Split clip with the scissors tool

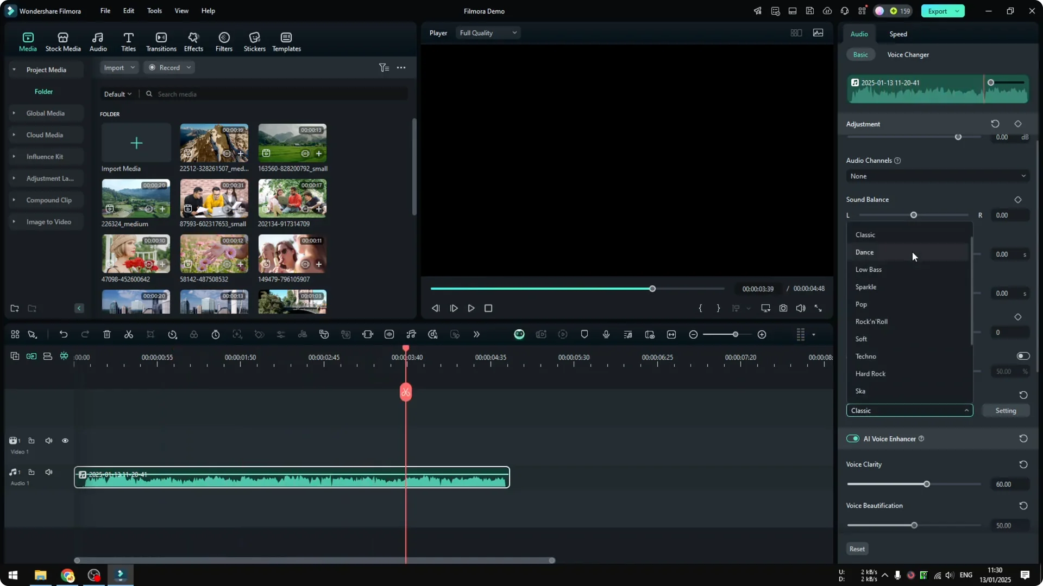129,334
